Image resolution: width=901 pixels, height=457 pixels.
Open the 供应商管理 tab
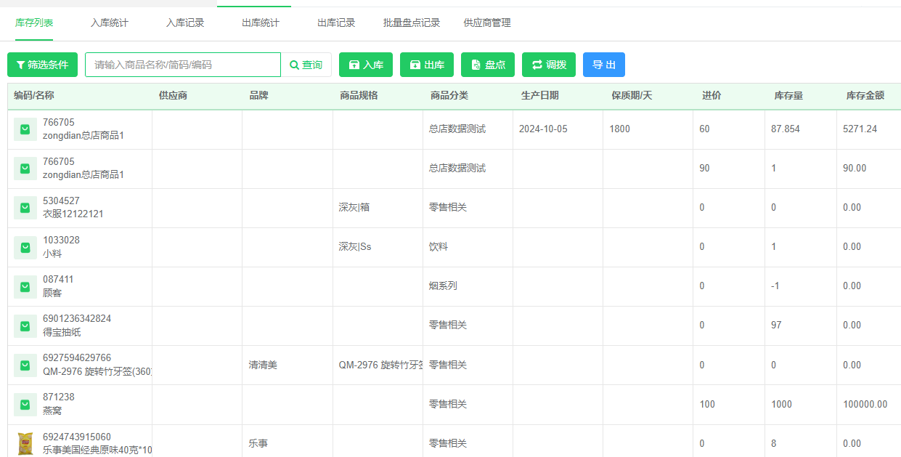[487, 23]
